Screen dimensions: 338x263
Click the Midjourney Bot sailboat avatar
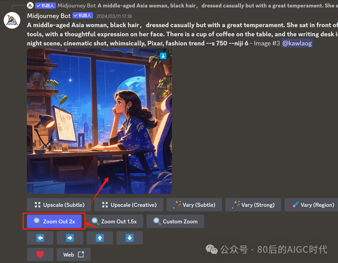[x=12, y=21]
